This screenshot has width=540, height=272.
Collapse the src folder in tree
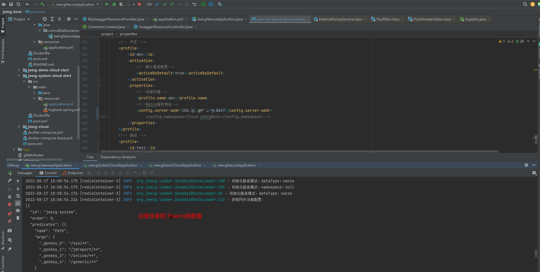coord(24,82)
